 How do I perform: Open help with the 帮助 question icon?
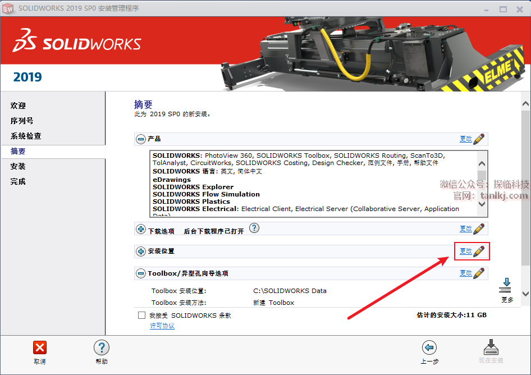pyautogui.click(x=102, y=347)
